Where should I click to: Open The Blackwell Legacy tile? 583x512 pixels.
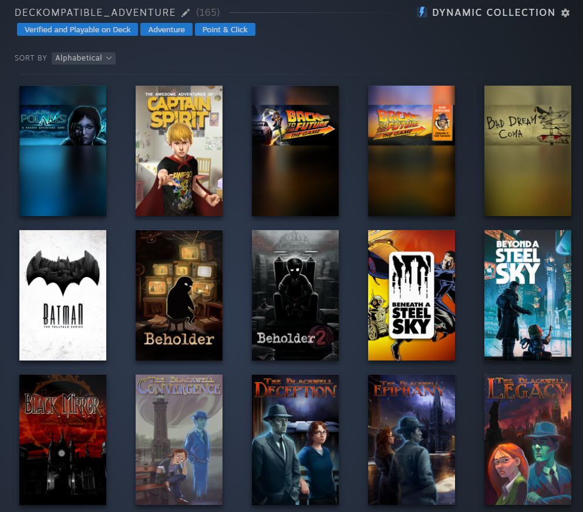pyautogui.click(x=528, y=440)
